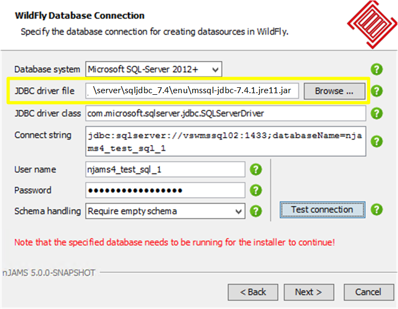Open help for JDBC driver class

(x=377, y=114)
